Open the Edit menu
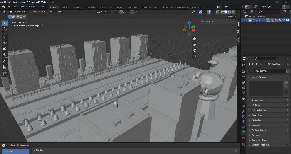 tap(15, 7)
